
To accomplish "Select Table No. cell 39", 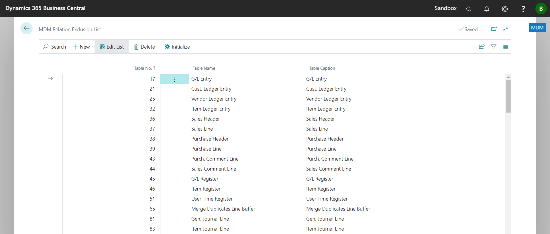I will coord(111,149).
